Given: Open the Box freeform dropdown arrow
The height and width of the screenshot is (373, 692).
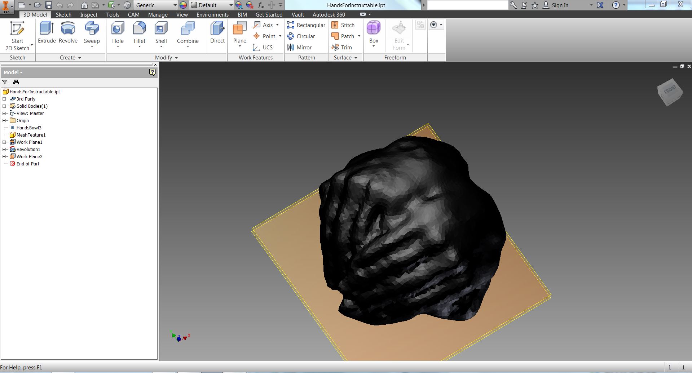Looking at the screenshot, I should 374,46.
